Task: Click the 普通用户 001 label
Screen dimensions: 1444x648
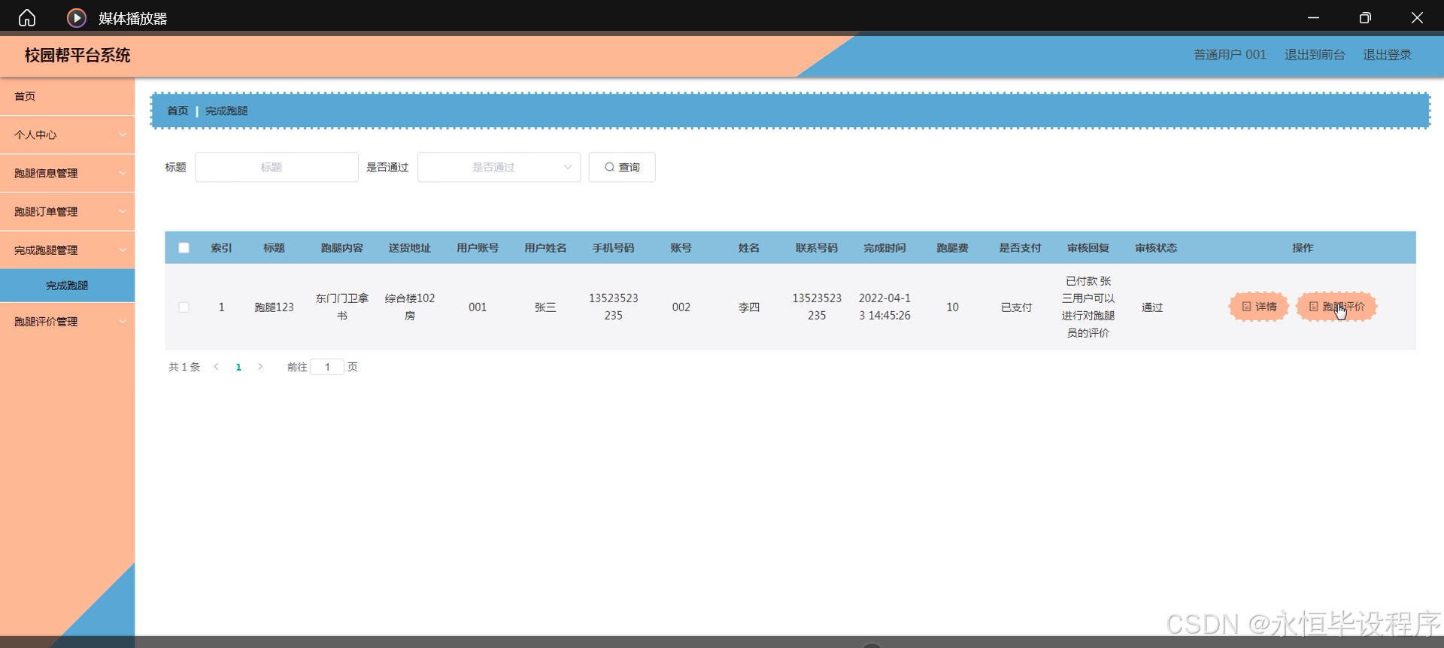Action: 1230,55
